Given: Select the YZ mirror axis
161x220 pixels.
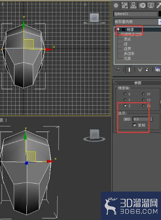Looking at the screenshot, I should (143, 100).
